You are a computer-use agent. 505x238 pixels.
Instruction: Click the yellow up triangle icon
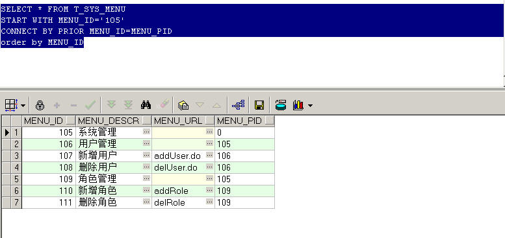tap(216, 105)
